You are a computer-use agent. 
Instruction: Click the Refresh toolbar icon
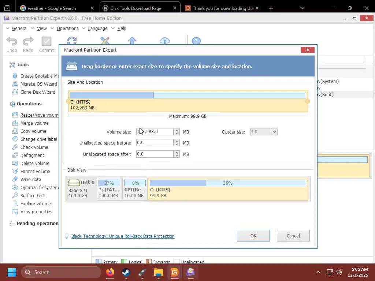(x=72, y=40)
